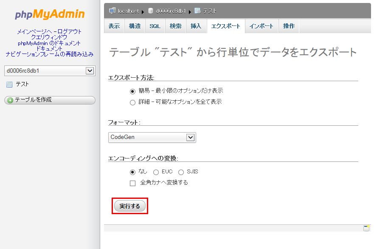374x249 pixels.
Task: Click the green plus icon on テーブルを作成
Action: 10,100
